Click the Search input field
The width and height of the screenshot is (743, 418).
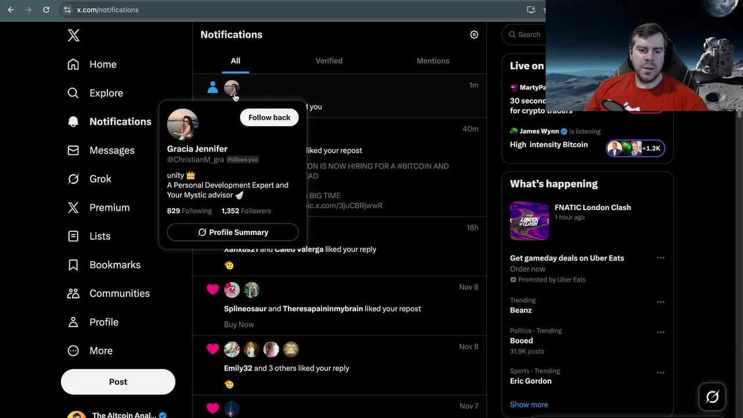tap(524, 35)
